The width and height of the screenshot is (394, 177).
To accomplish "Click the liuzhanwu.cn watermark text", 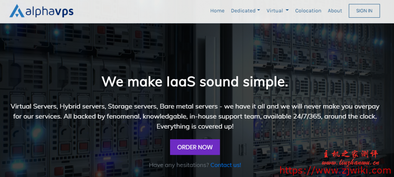I will (x=354, y=162).
